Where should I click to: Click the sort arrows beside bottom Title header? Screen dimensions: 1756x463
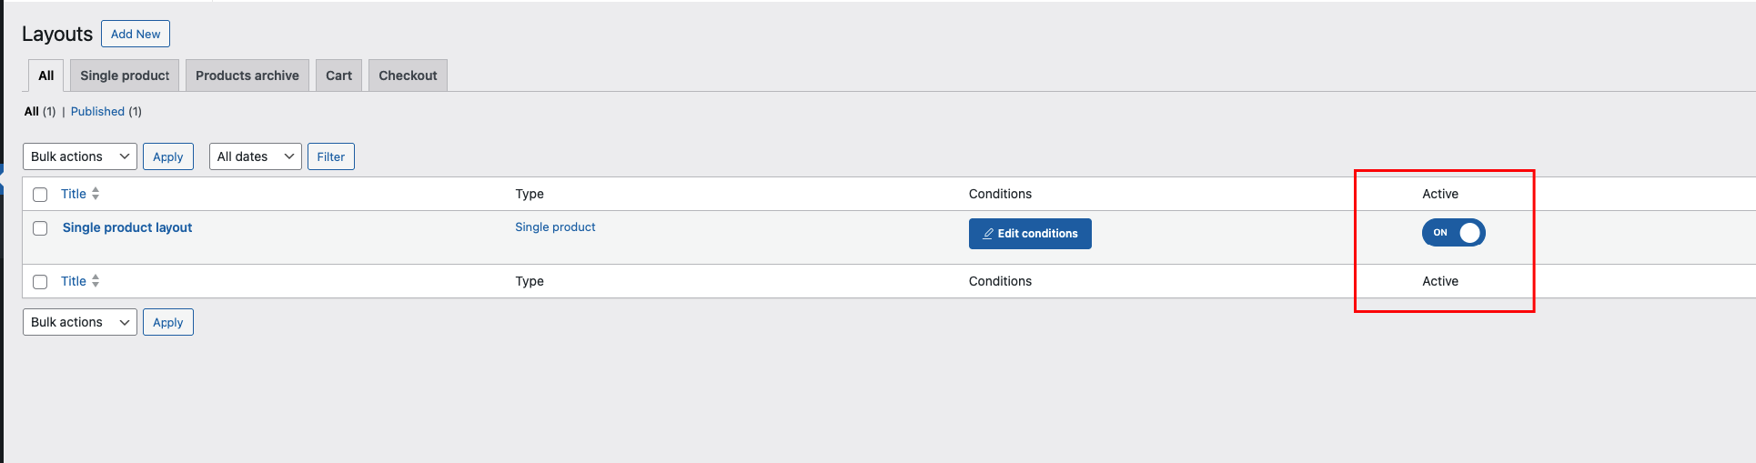(x=96, y=281)
